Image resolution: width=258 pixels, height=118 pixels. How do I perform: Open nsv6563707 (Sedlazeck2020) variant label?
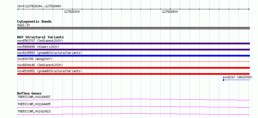pos(40,41)
